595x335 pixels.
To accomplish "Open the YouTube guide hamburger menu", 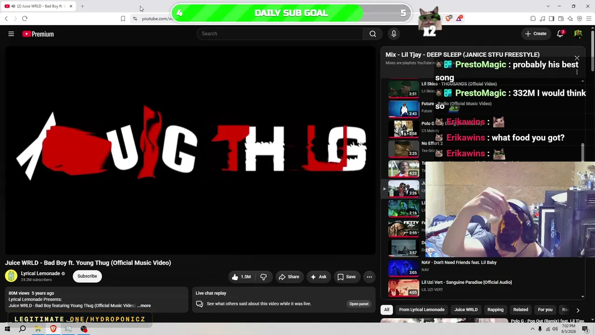I will click(x=11, y=33).
